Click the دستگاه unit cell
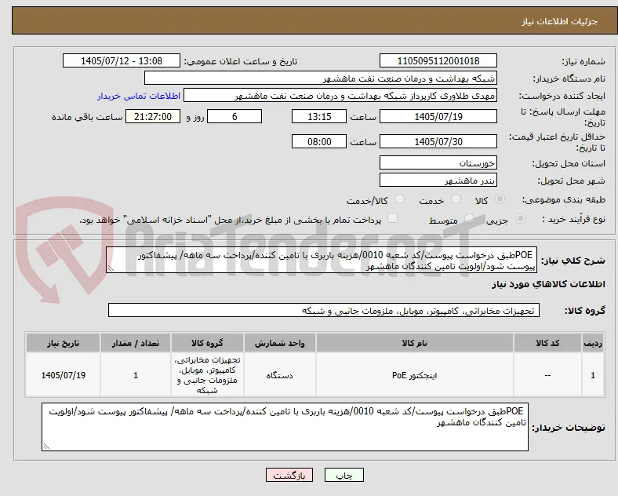 [x=279, y=375]
